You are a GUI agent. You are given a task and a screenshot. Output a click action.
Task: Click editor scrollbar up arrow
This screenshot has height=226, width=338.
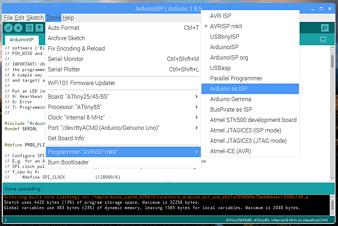tap(332, 48)
